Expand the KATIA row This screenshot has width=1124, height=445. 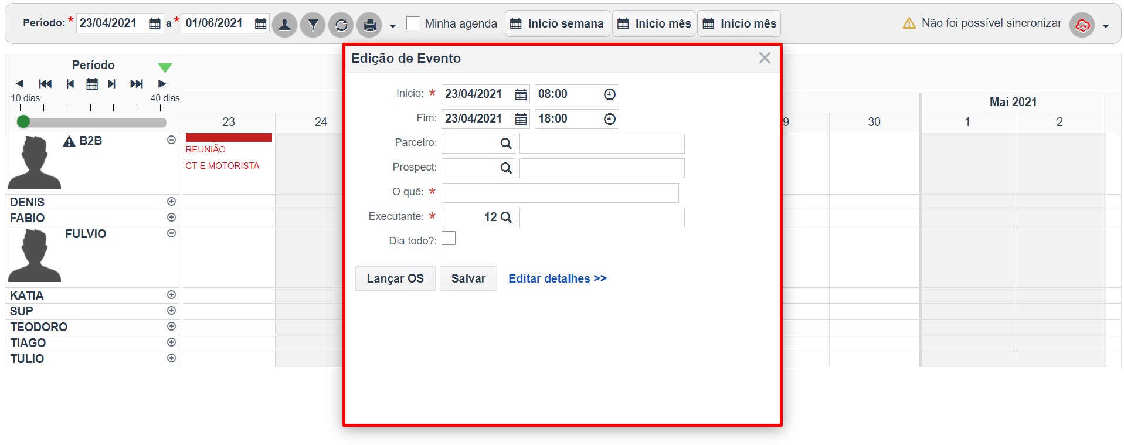coord(171,295)
